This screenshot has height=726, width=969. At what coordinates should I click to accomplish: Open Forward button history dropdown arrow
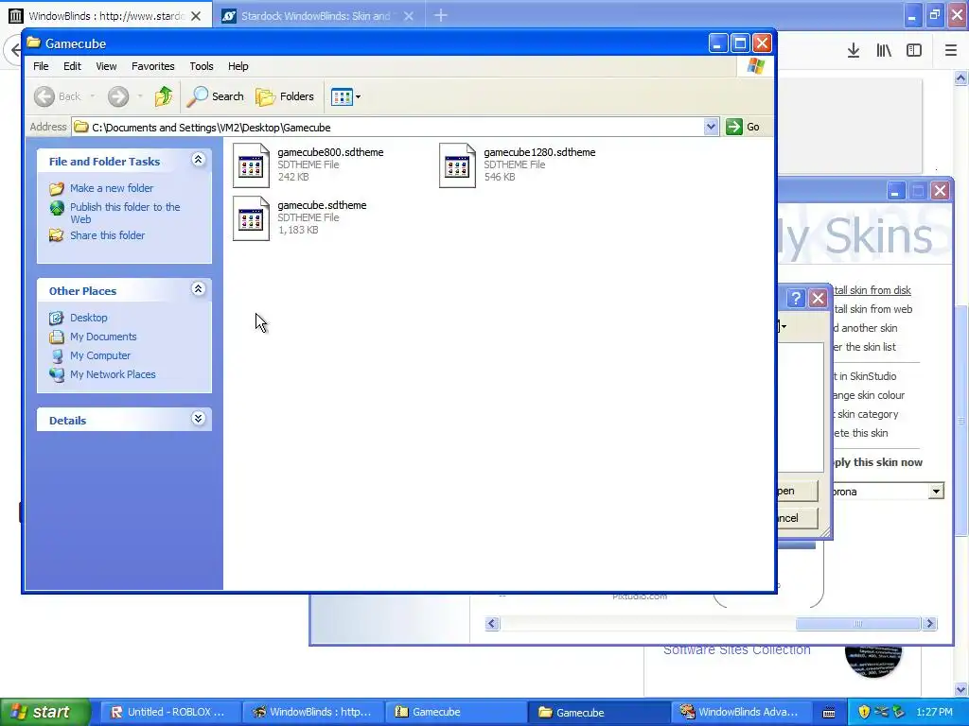point(140,96)
